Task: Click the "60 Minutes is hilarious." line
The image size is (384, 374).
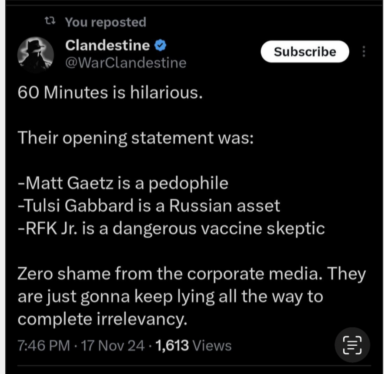Action: coord(110,93)
